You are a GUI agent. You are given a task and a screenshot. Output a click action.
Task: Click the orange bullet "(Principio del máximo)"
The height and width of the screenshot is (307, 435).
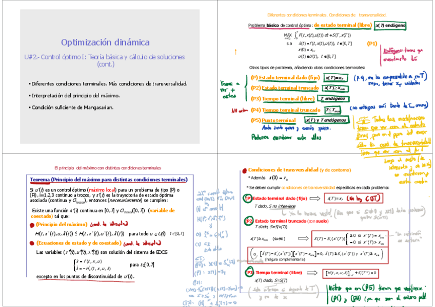[62, 224]
